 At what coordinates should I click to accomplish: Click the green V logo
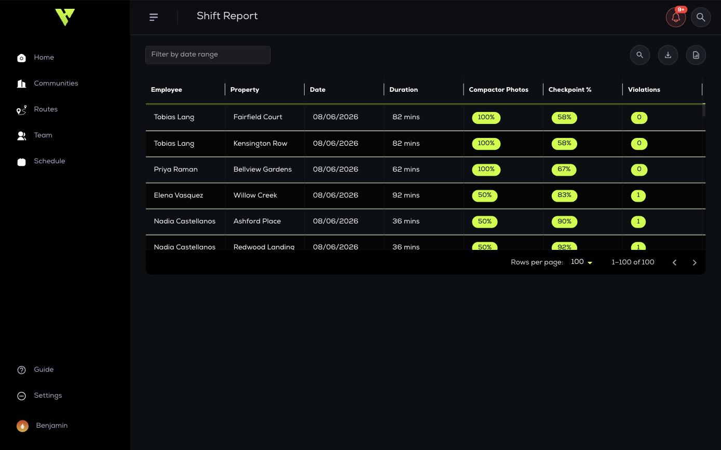pos(65,17)
